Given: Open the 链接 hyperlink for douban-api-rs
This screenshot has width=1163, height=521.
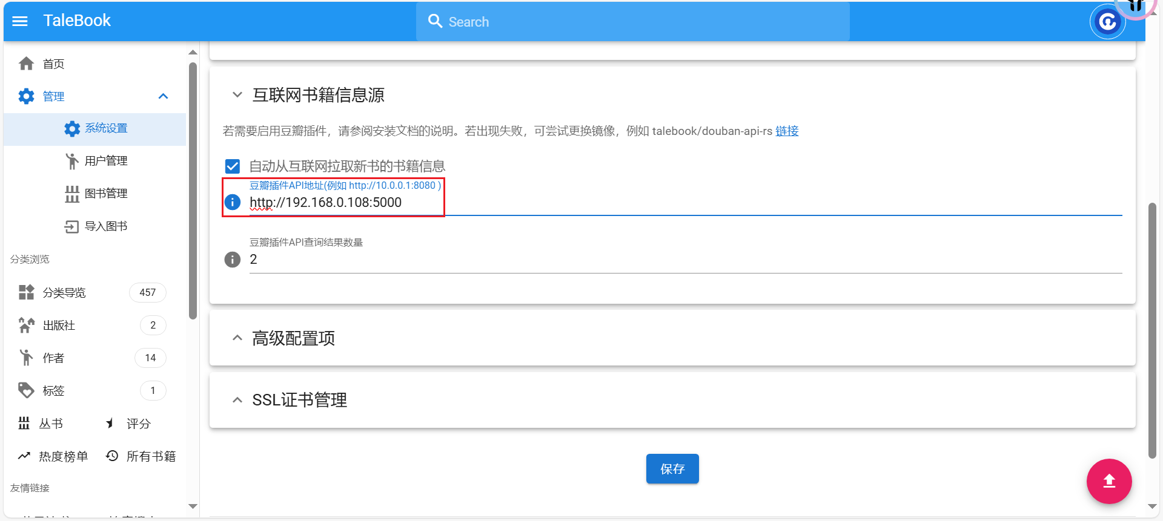Looking at the screenshot, I should pyautogui.click(x=787, y=131).
